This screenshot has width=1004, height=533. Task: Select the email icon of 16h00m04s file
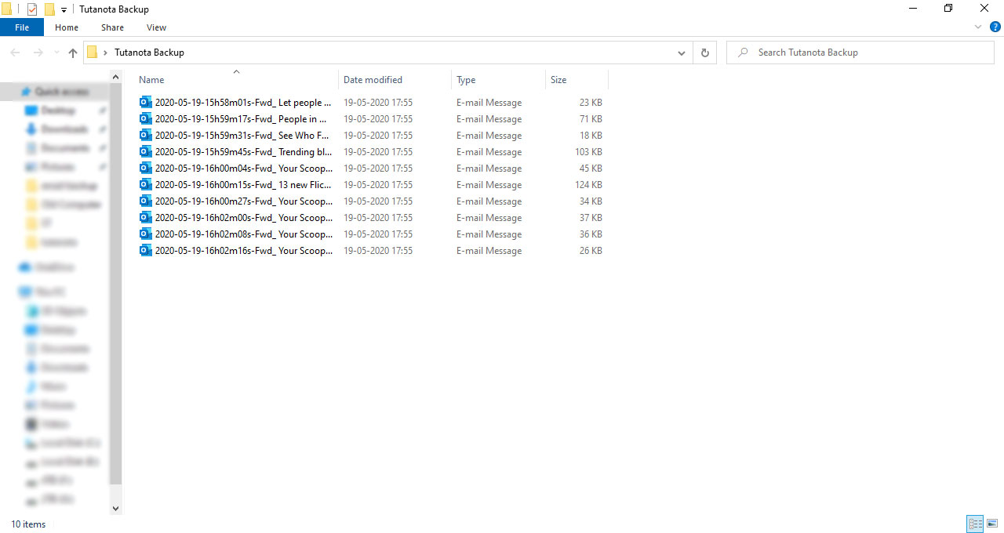click(x=145, y=169)
